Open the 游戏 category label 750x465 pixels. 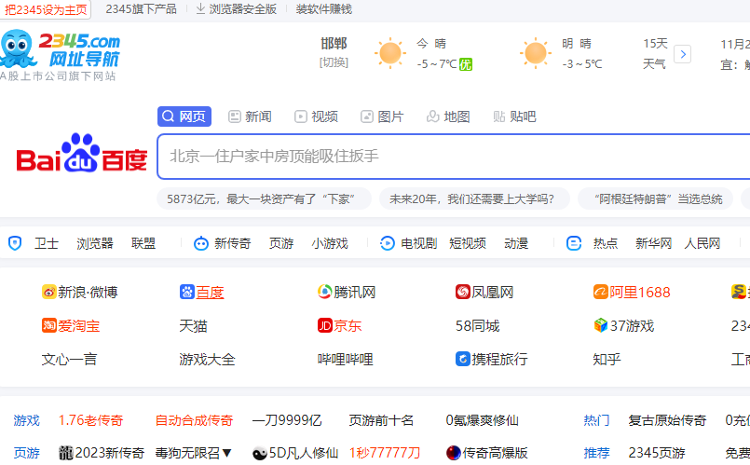tap(26, 420)
